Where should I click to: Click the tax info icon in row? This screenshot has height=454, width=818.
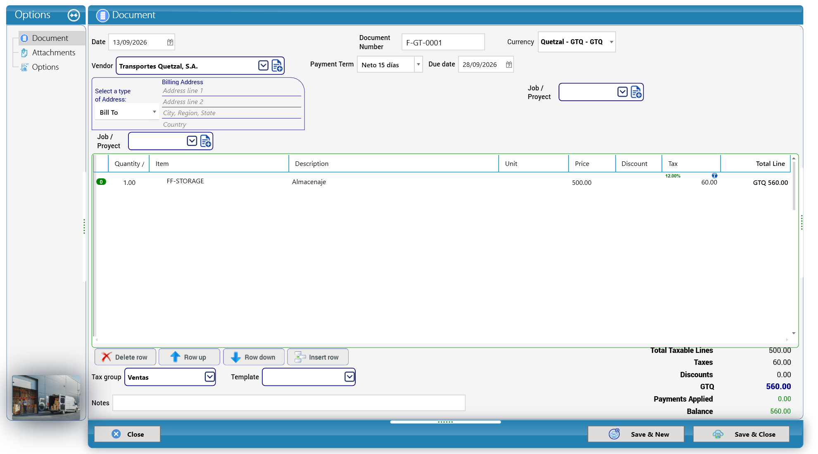714,176
